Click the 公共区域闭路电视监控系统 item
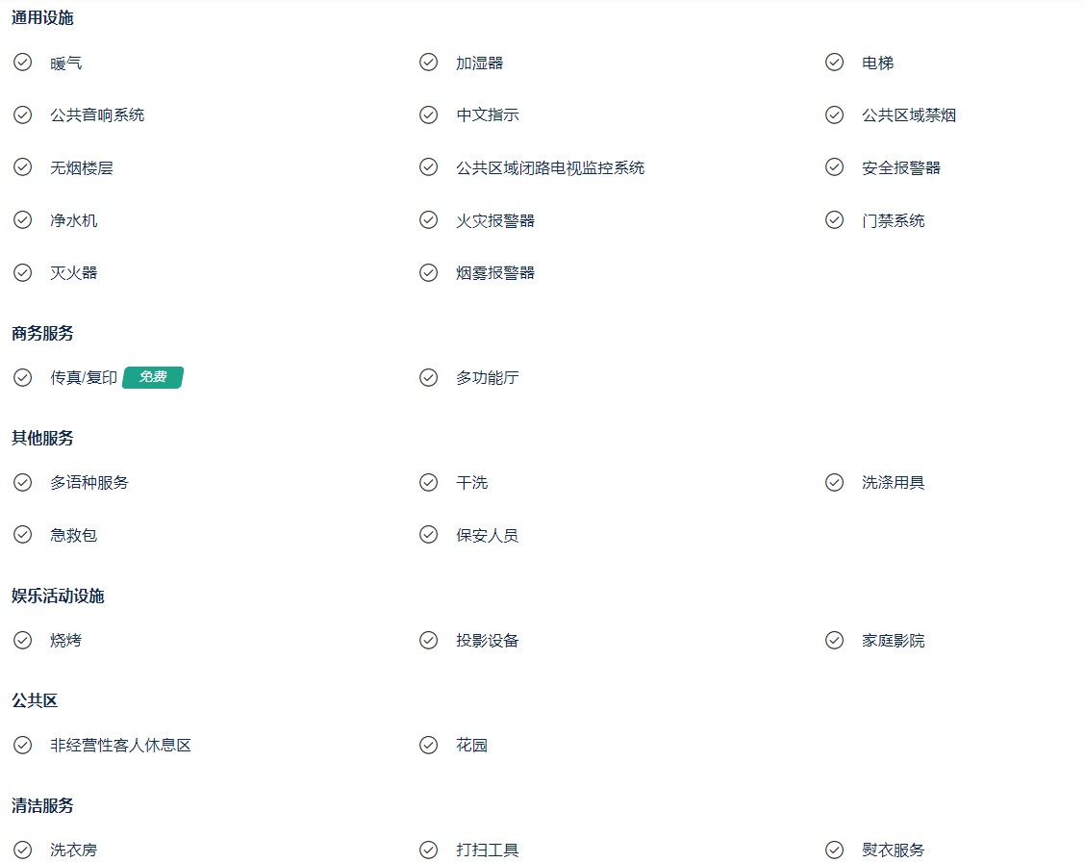This screenshot has height=863, width=1085. pyautogui.click(x=550, y=168)
